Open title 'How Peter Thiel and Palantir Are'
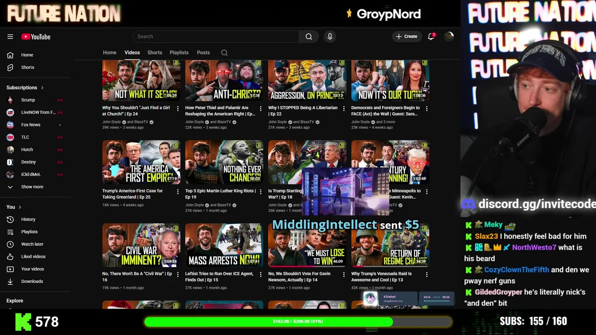 coord(220,111)
